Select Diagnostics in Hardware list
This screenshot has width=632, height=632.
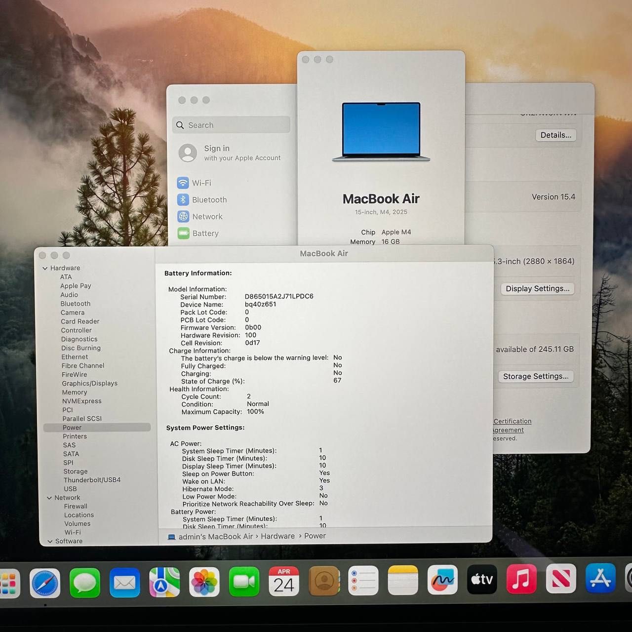79,339
